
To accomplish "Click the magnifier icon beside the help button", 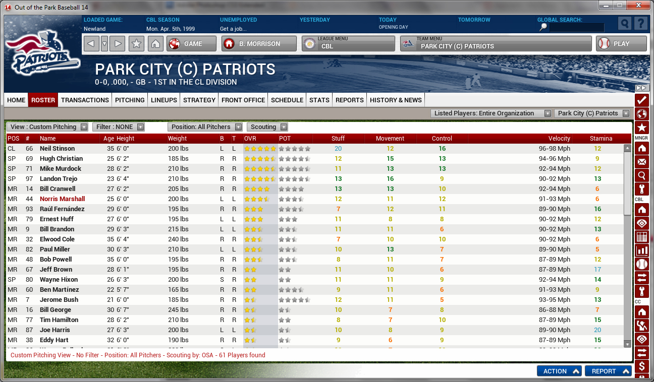I will click(625, 24).
